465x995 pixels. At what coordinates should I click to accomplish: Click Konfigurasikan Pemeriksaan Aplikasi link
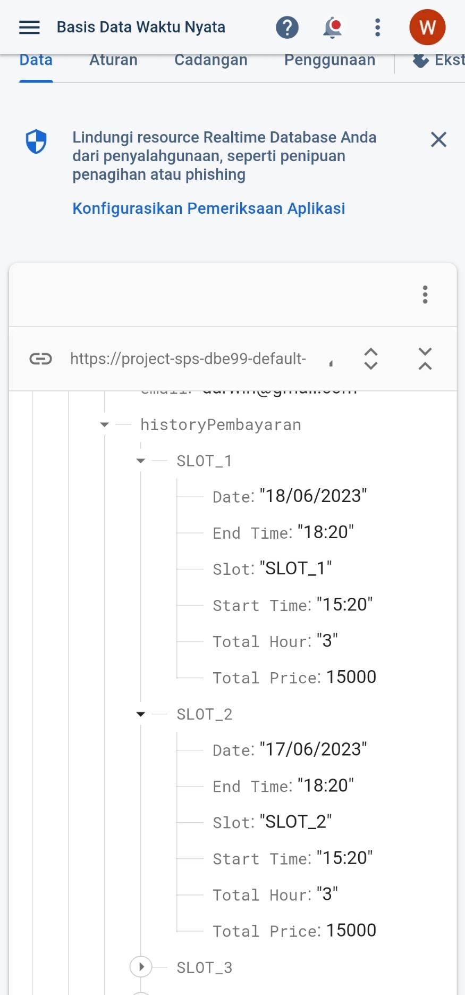tap(208, 208)
